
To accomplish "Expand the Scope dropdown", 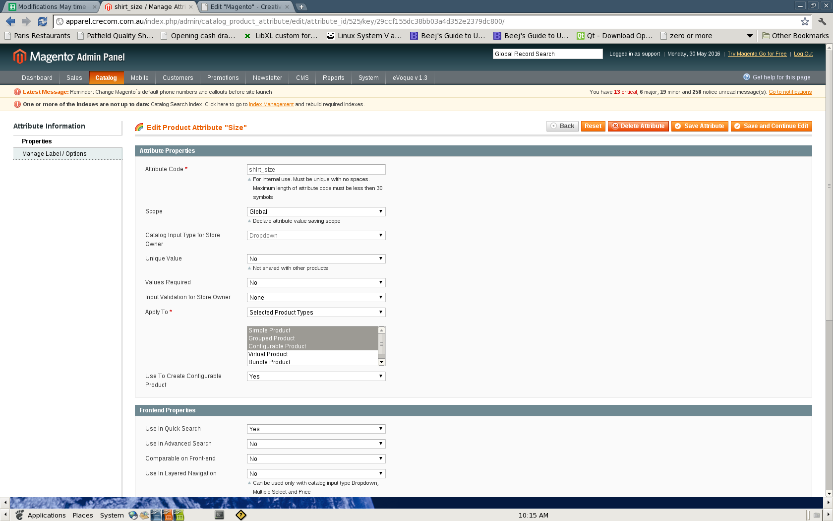I will [x=316, y=212].
